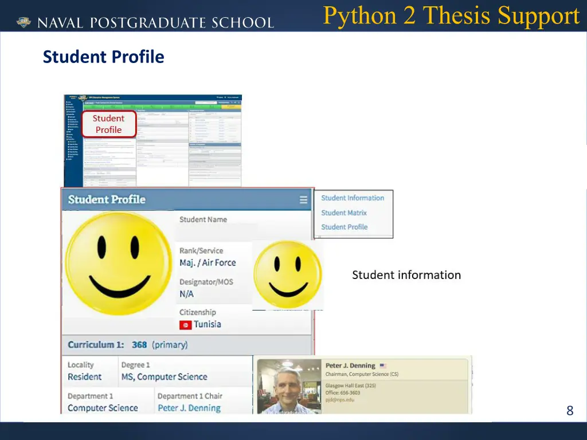Open Peter J. Denning department chair link
Viewport: 587px width, 440px height.
click(x=189, y=408)
